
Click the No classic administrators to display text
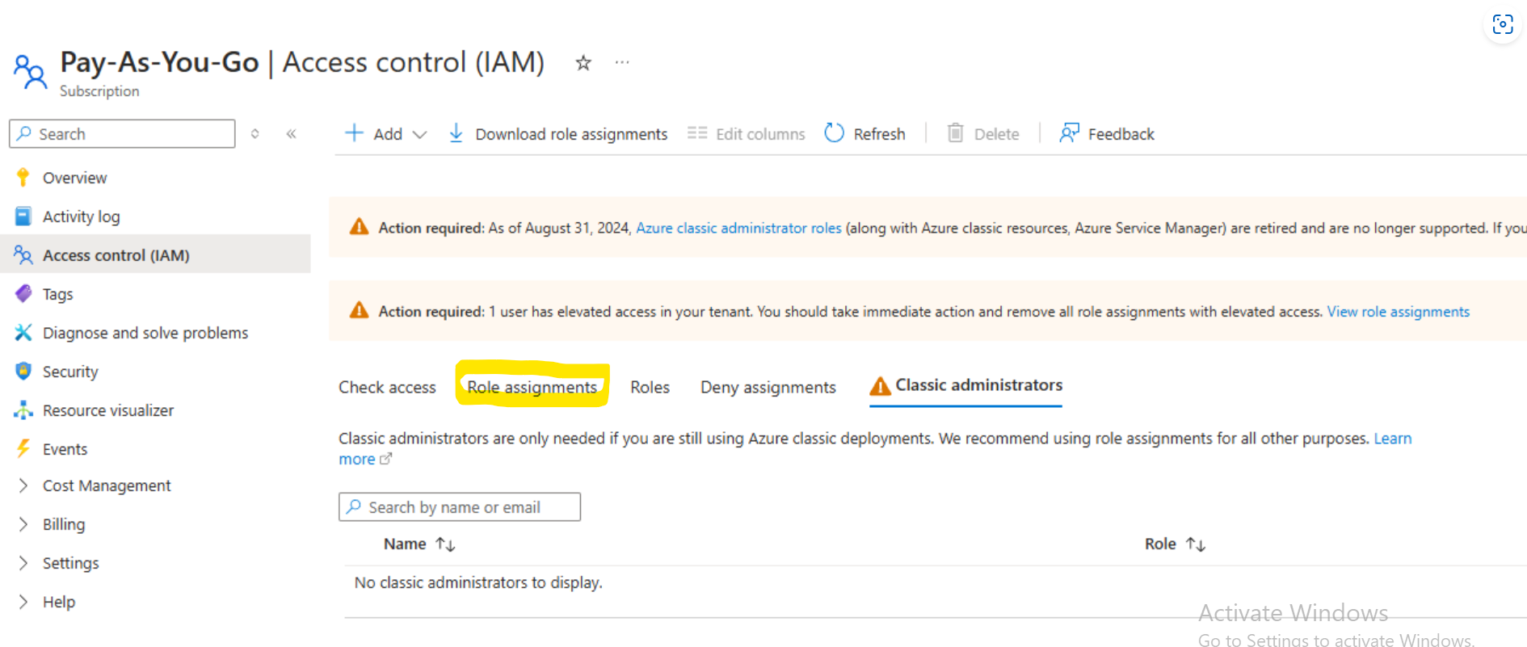(478, 582)
